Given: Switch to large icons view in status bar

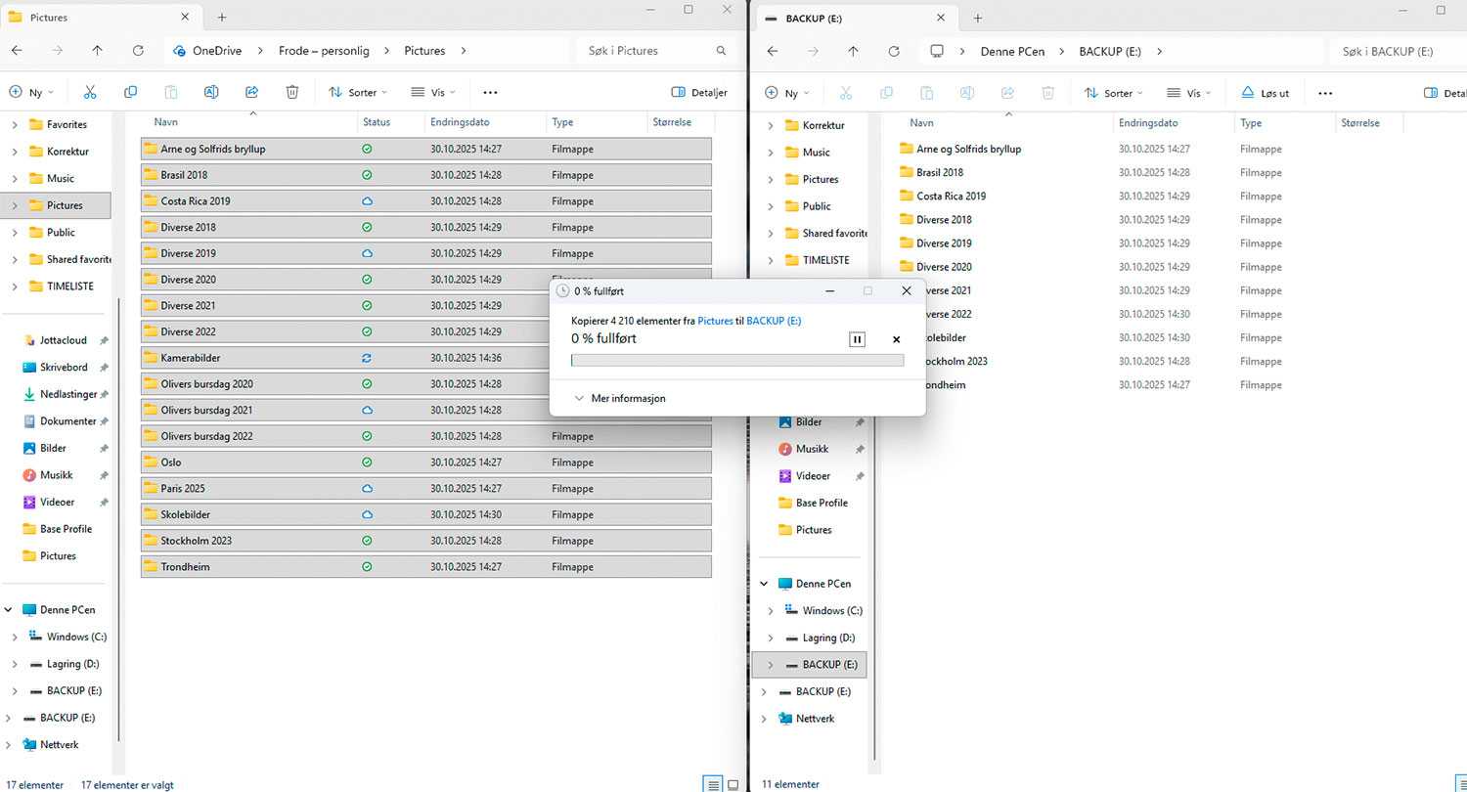Looking at the screenshot, I should tap(733, 784).
